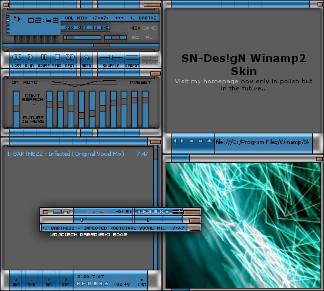
Task: Click the windowshade playlist track title bar
Action: coord(114,228)
